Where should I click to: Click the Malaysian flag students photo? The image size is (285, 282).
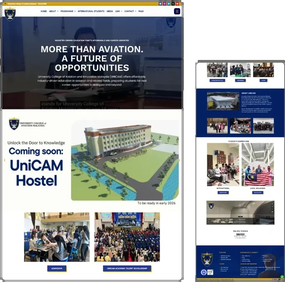pos(258,164)
